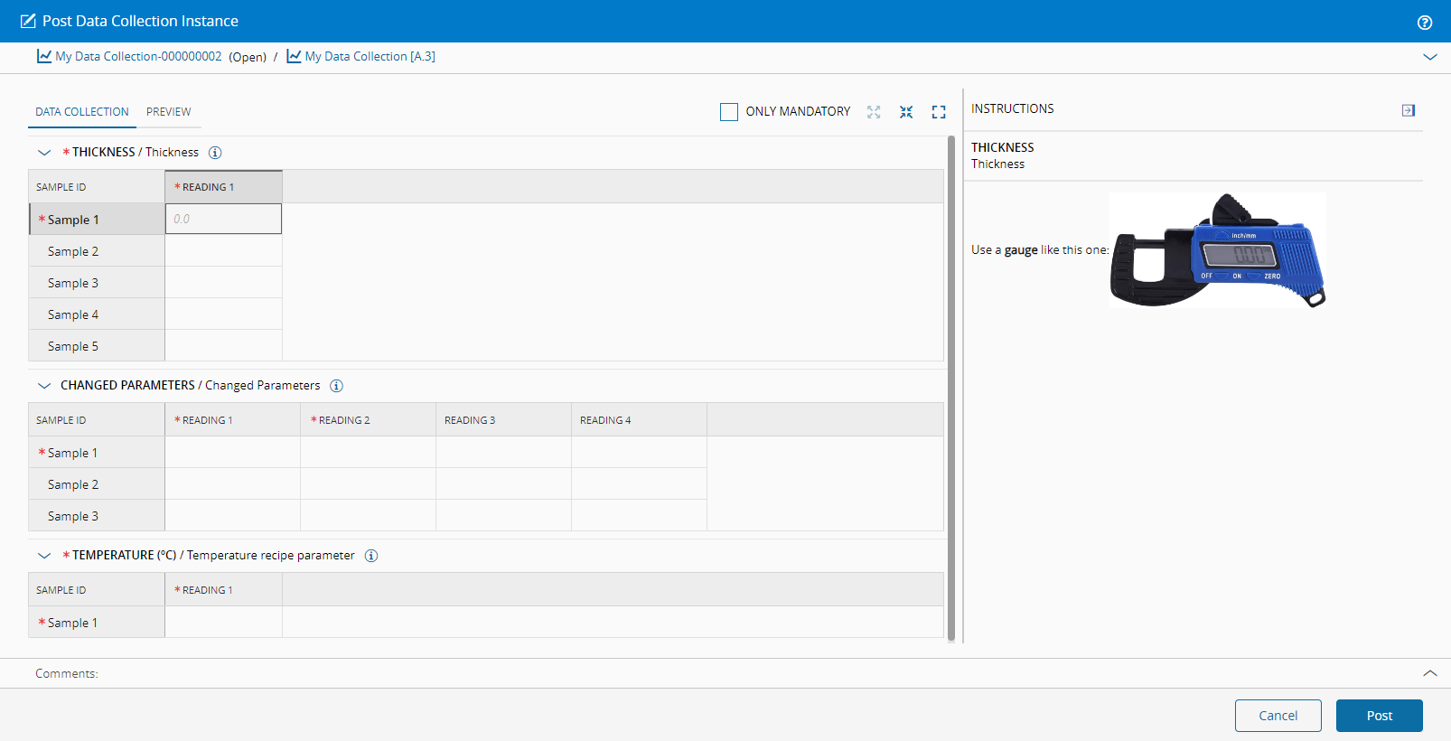Click the help question mark icon

point(1425,23)
